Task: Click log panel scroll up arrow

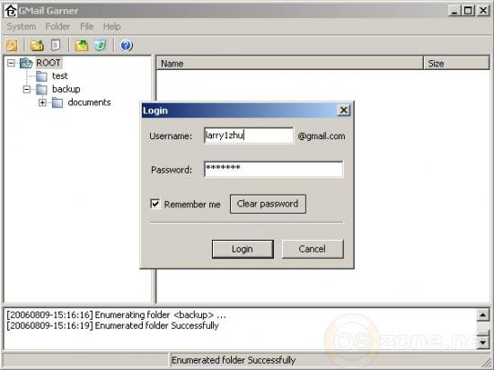Action: [x=483, y=314]
